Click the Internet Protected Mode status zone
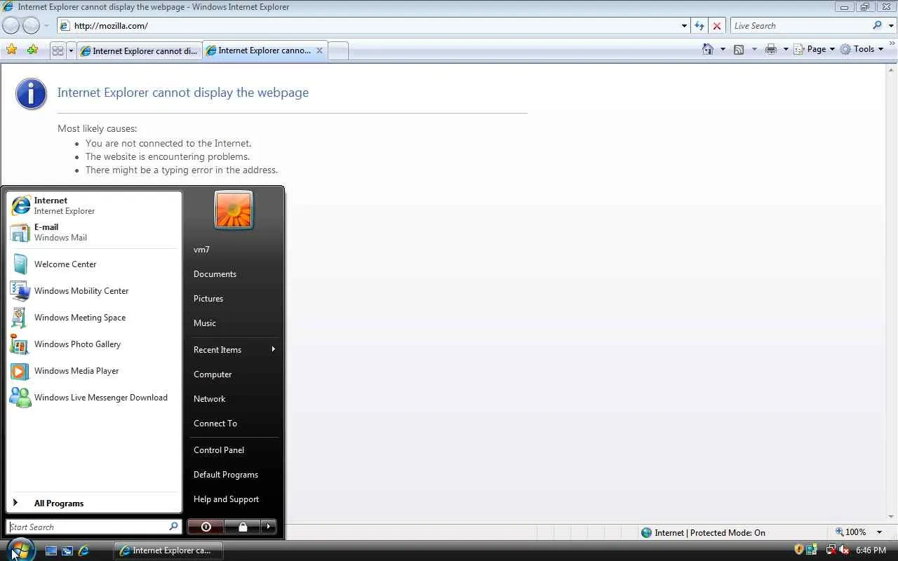This screenshot has width=898, height=561. click(703, 533)
